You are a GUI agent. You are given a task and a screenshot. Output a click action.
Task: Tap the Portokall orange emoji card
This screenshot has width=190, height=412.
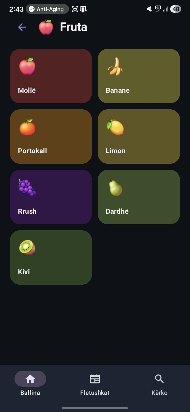point(51,137)
